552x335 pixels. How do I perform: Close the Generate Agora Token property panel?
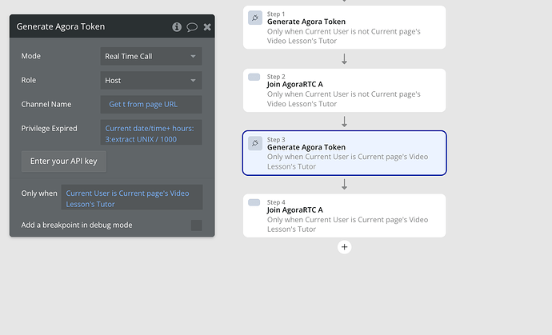[207, 26]
